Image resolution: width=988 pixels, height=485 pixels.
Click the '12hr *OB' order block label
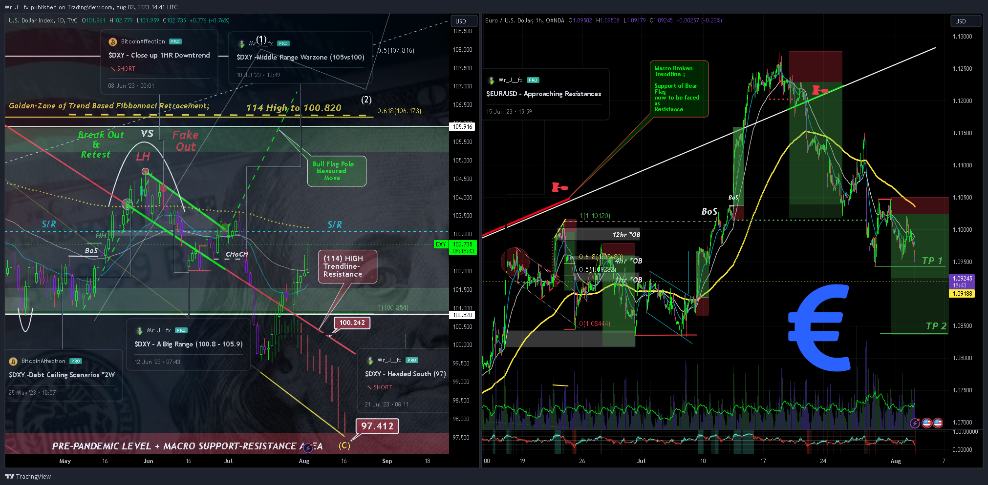click(626, 235)
